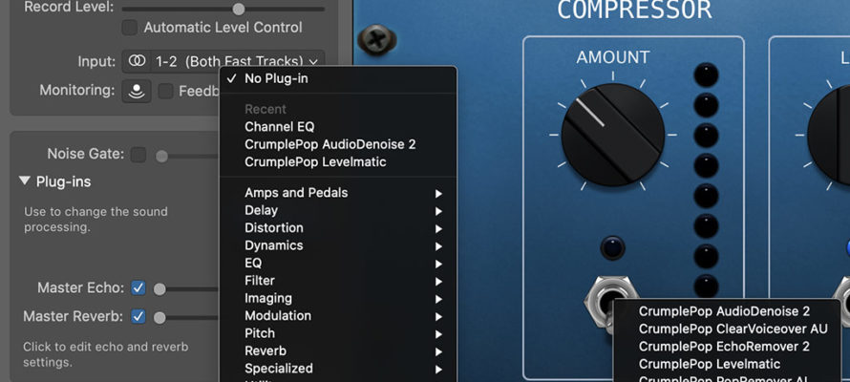Disable the Master Echo checkbox
Image resolution: width=850 pixels, height=382 pixels.
138,287
